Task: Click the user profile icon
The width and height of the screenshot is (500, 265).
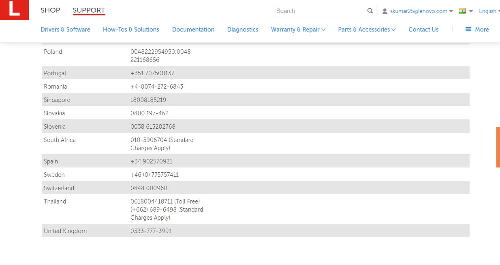Action: point(385,11)
